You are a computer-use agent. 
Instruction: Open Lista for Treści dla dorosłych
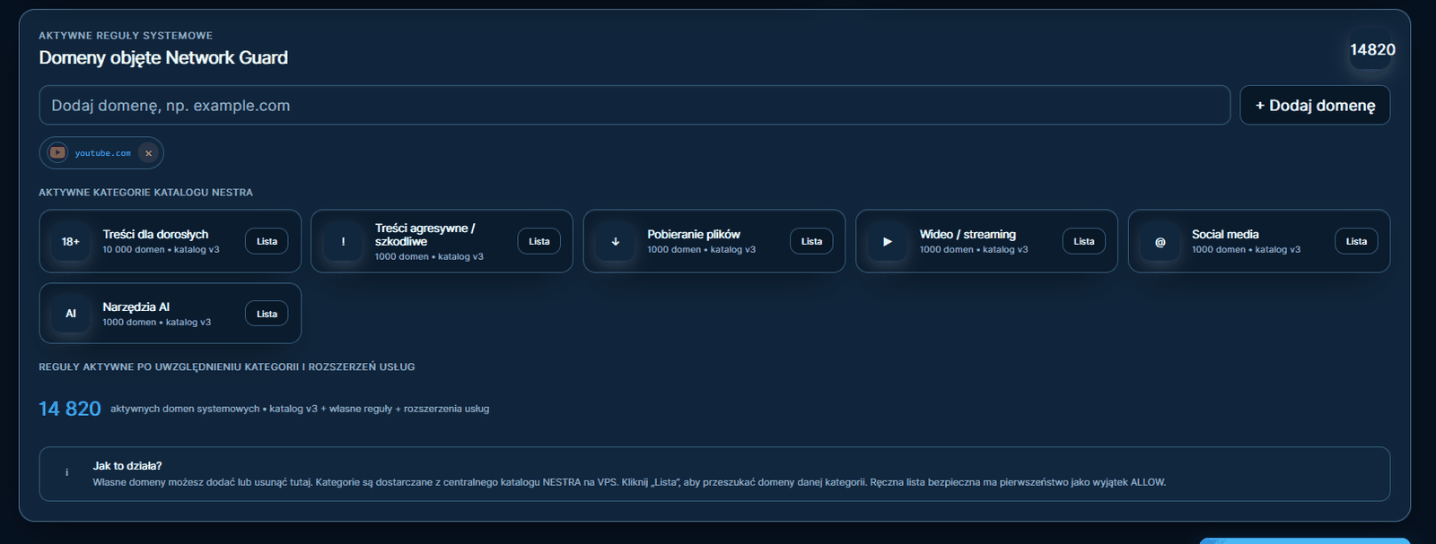267,241
